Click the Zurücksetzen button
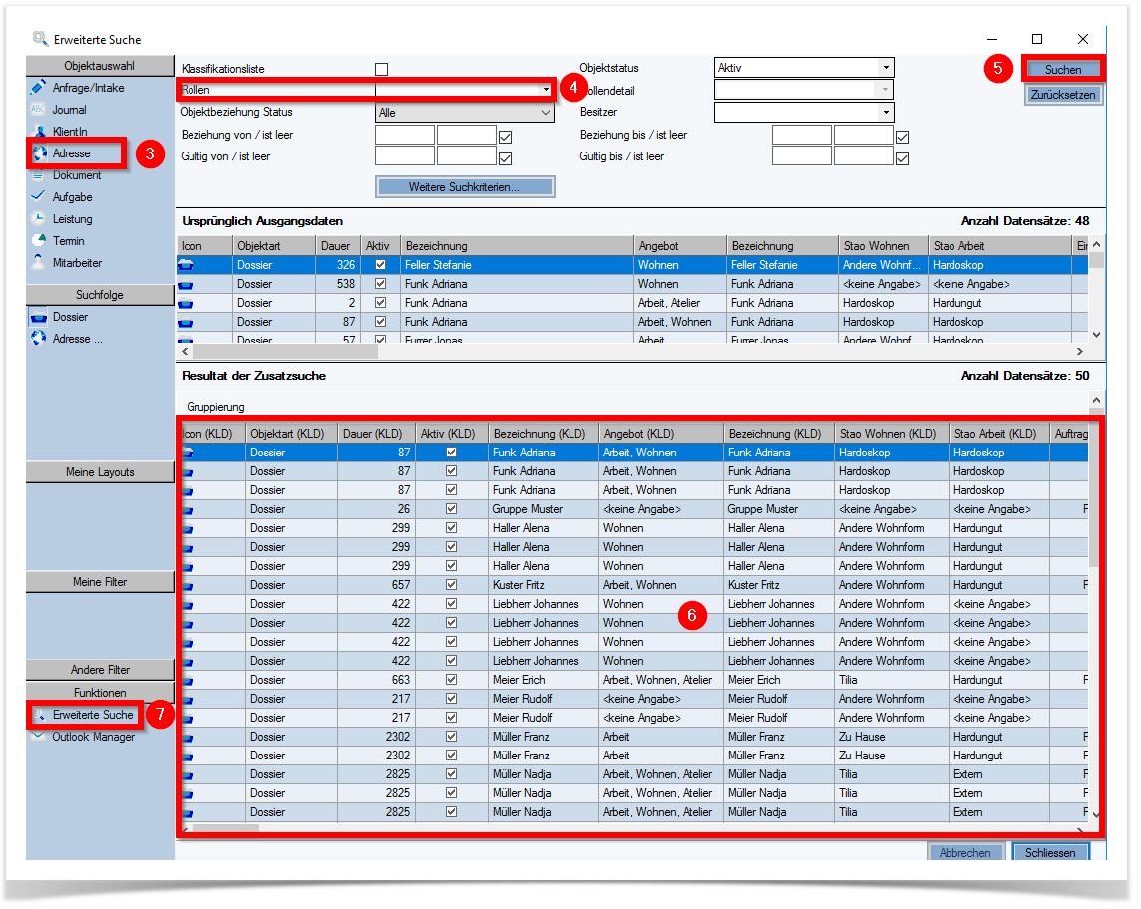The image size is (1141, 909). pyautogui.click(x=1063, y=95)
